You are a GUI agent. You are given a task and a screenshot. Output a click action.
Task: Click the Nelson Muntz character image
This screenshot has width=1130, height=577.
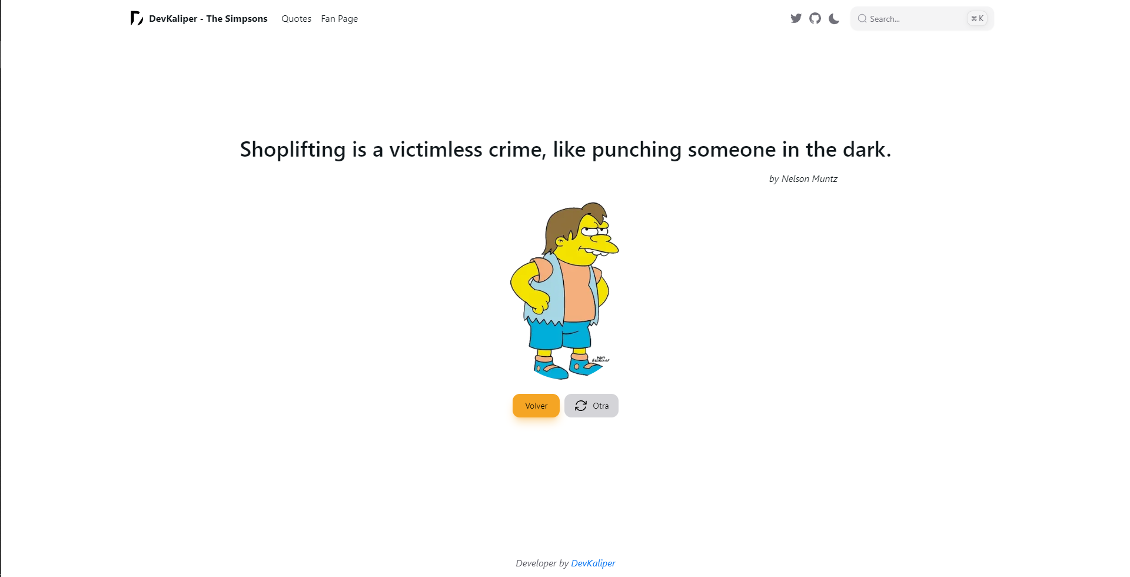(564, 290)
